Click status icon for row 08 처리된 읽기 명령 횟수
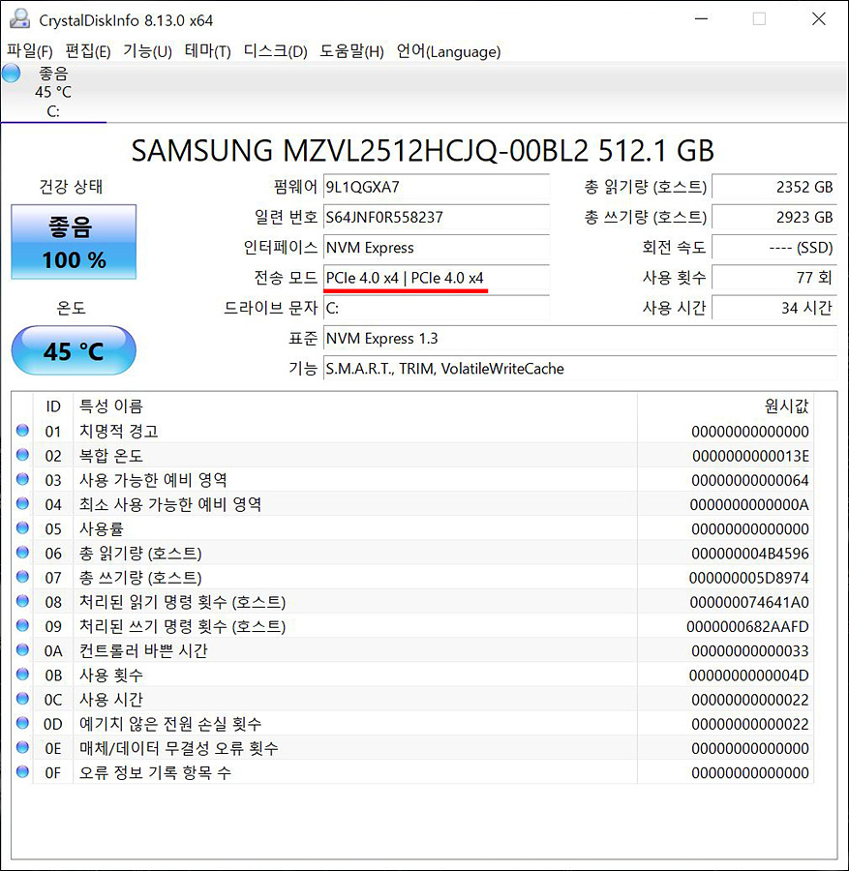 pyautogui.click(x=23, y=601)
